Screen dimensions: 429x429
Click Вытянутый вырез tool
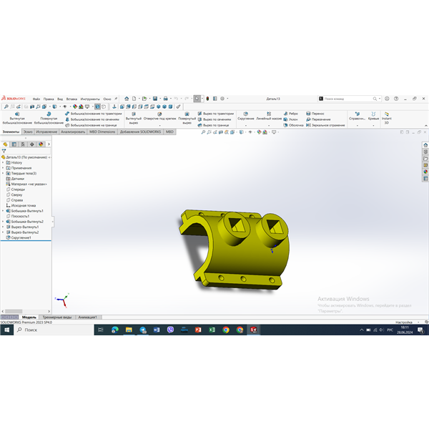click(x=134, y=118)
